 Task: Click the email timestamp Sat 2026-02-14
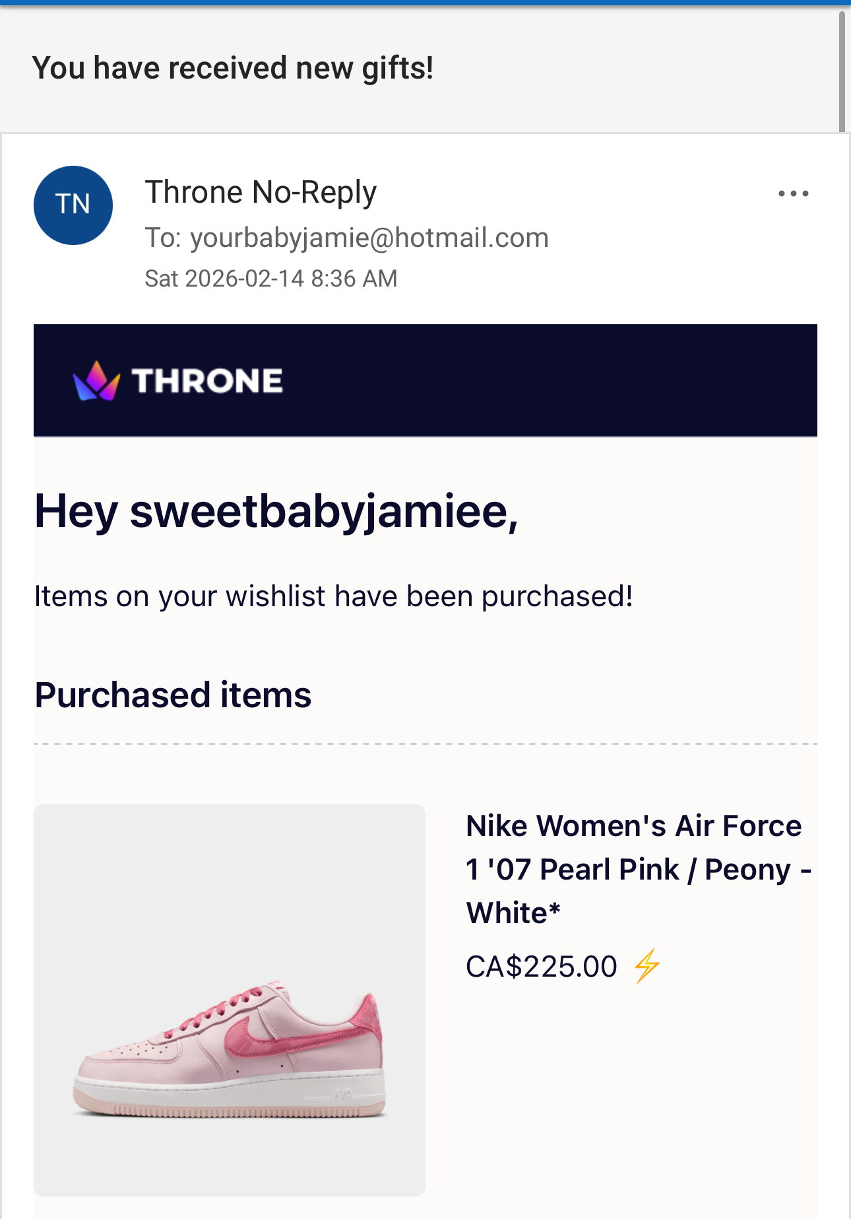point(271,279)
